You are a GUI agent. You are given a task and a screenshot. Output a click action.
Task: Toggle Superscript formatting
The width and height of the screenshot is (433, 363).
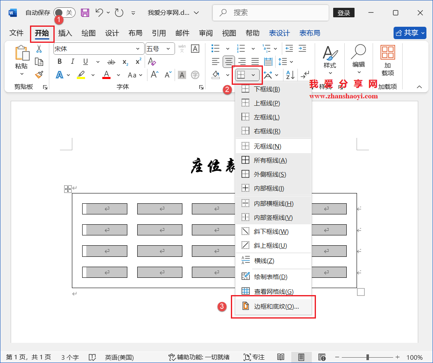point(138,61)
